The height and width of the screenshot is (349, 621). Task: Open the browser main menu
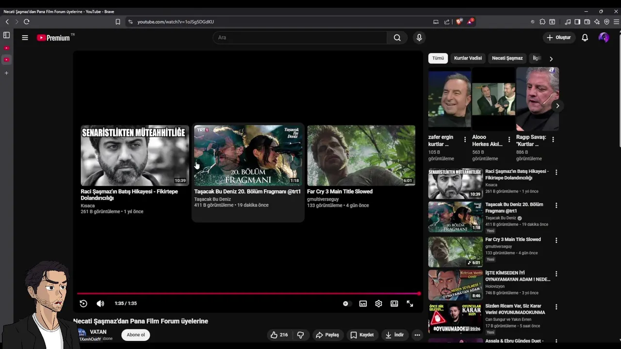tap(616, 22)
